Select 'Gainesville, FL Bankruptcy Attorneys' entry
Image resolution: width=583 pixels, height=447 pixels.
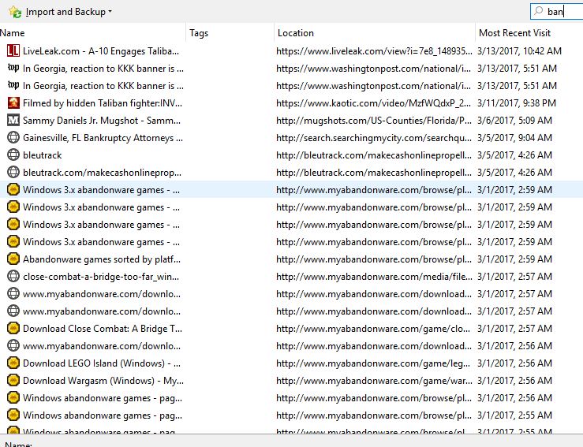[103, 138]
